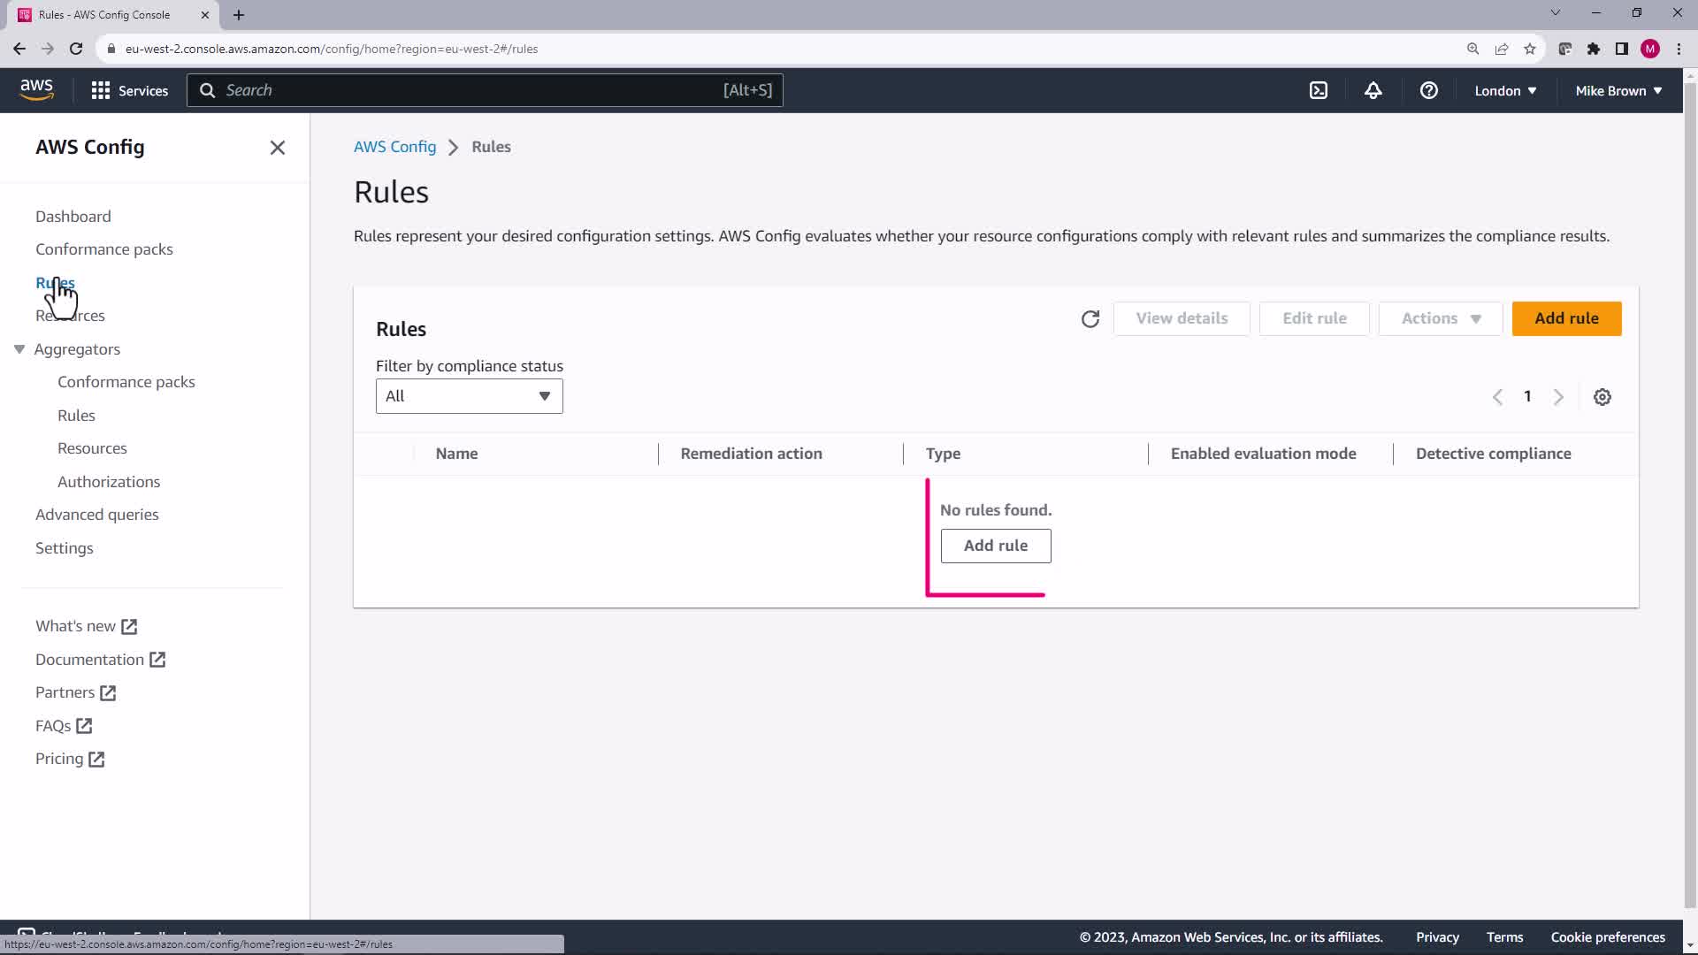The height and width of the screenshot is (955, 1698).
Task: Open the notifications bell
Action: (x=1373, y=90)
